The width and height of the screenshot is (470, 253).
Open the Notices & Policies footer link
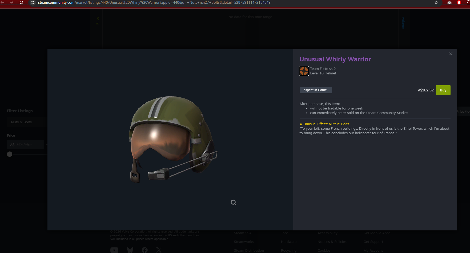point(332,242)
